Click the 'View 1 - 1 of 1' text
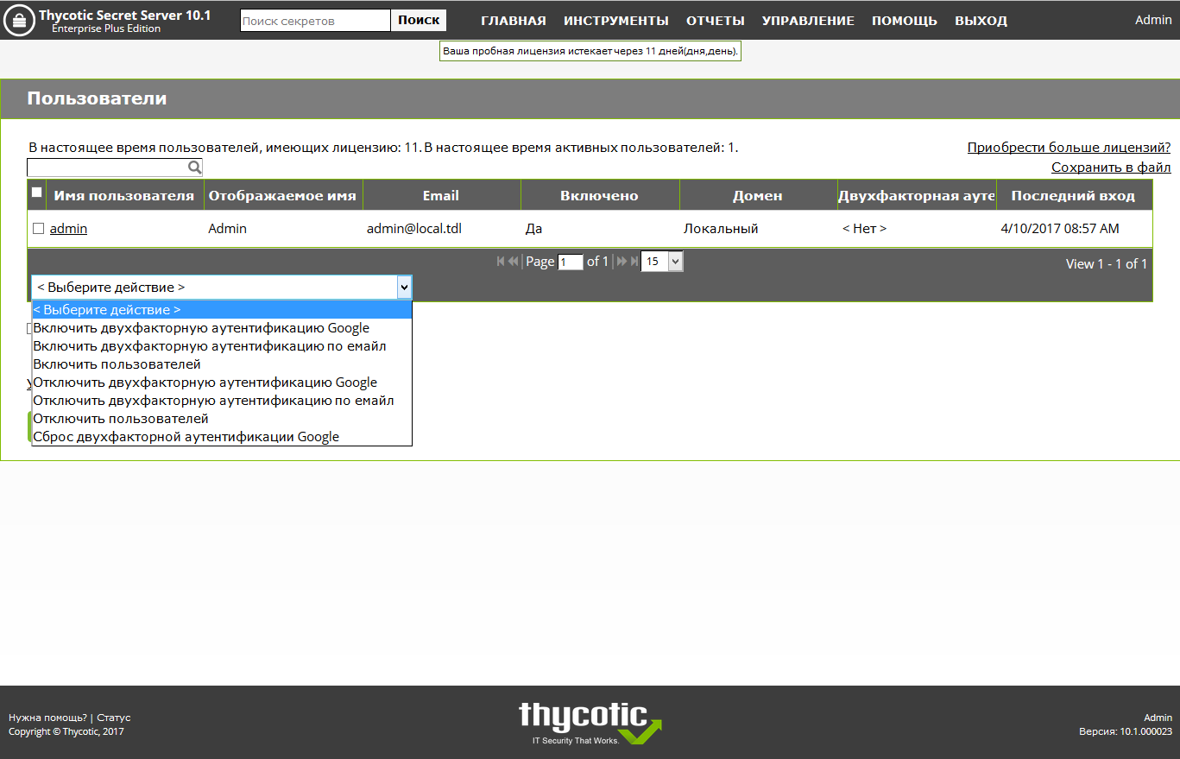The height and width of the screenshot is (759, 1180). (x=1107, y=264)
